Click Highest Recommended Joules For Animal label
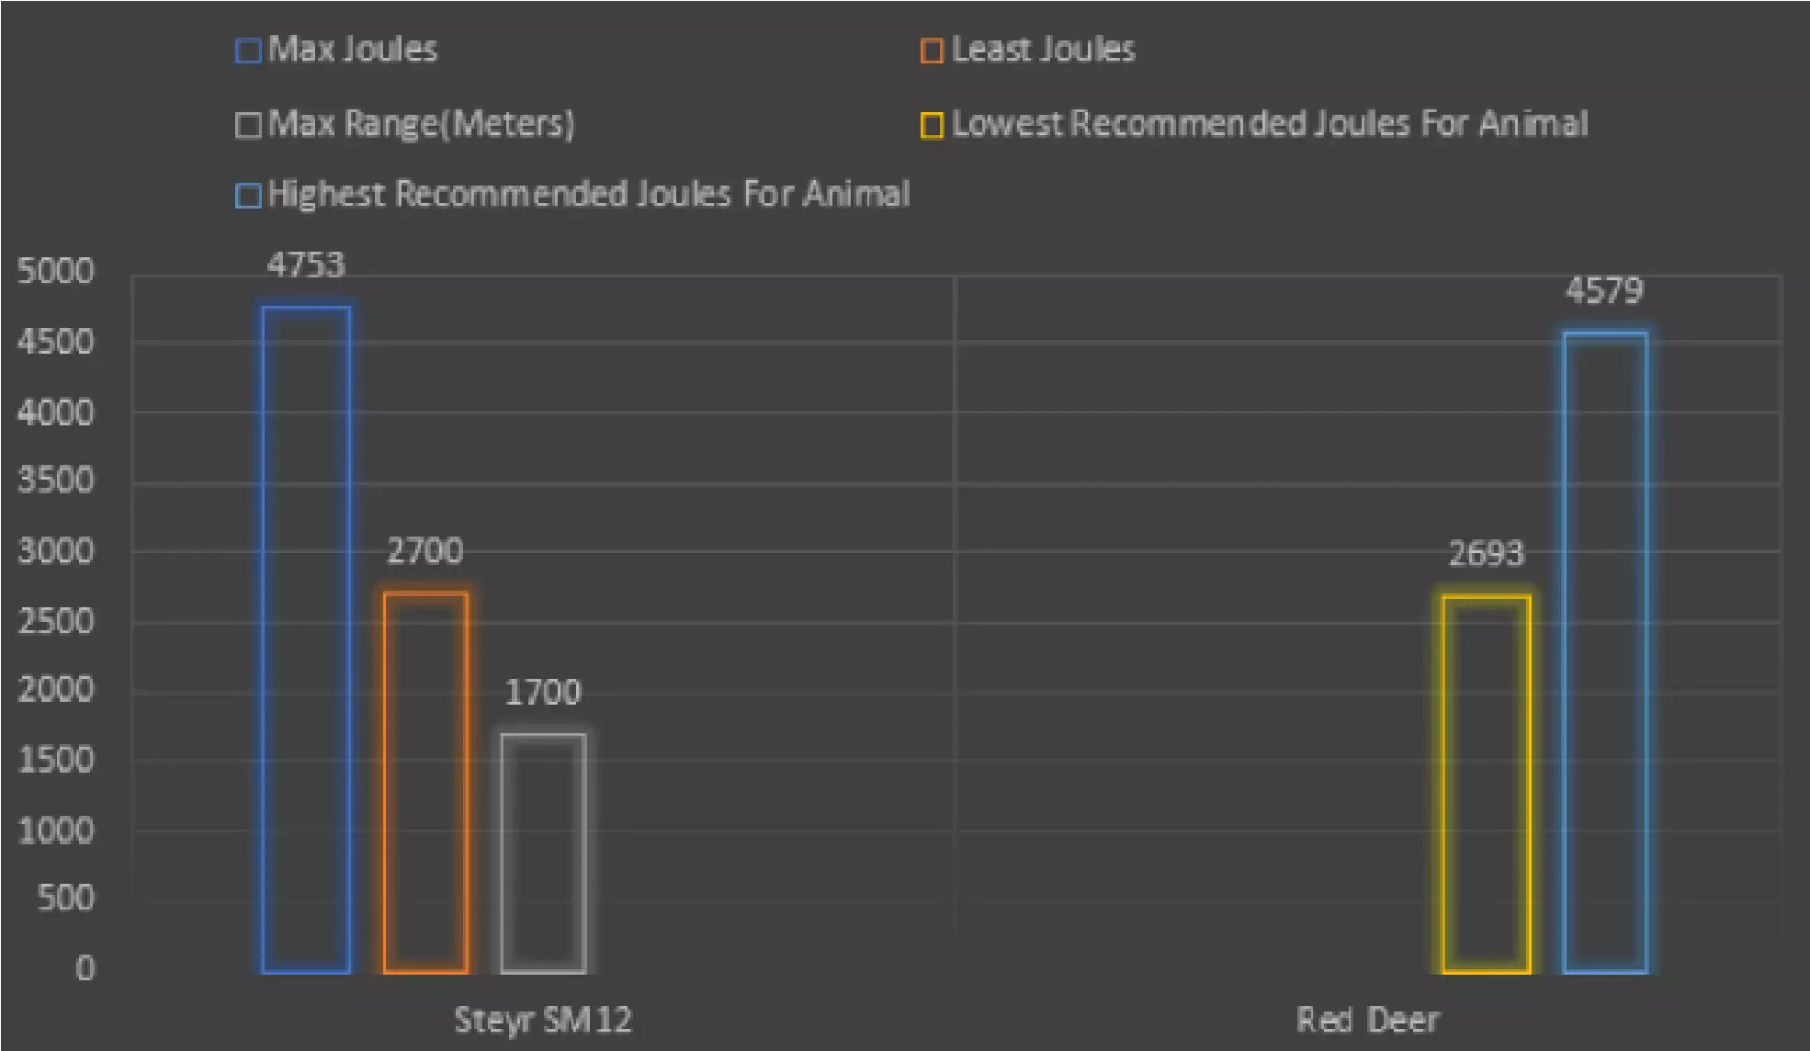Viewport: 1810px width, 1051px height. click(x=589, y=195)
